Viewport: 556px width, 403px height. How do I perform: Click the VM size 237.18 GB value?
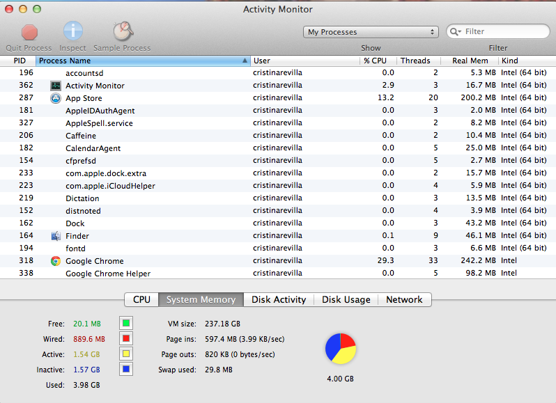[x=222, y=324]
